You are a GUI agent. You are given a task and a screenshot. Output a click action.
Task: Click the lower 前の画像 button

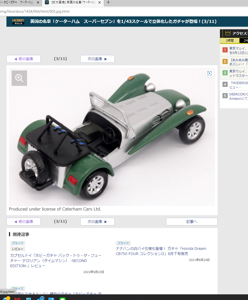pyautogui.click(x=24, y=222)
